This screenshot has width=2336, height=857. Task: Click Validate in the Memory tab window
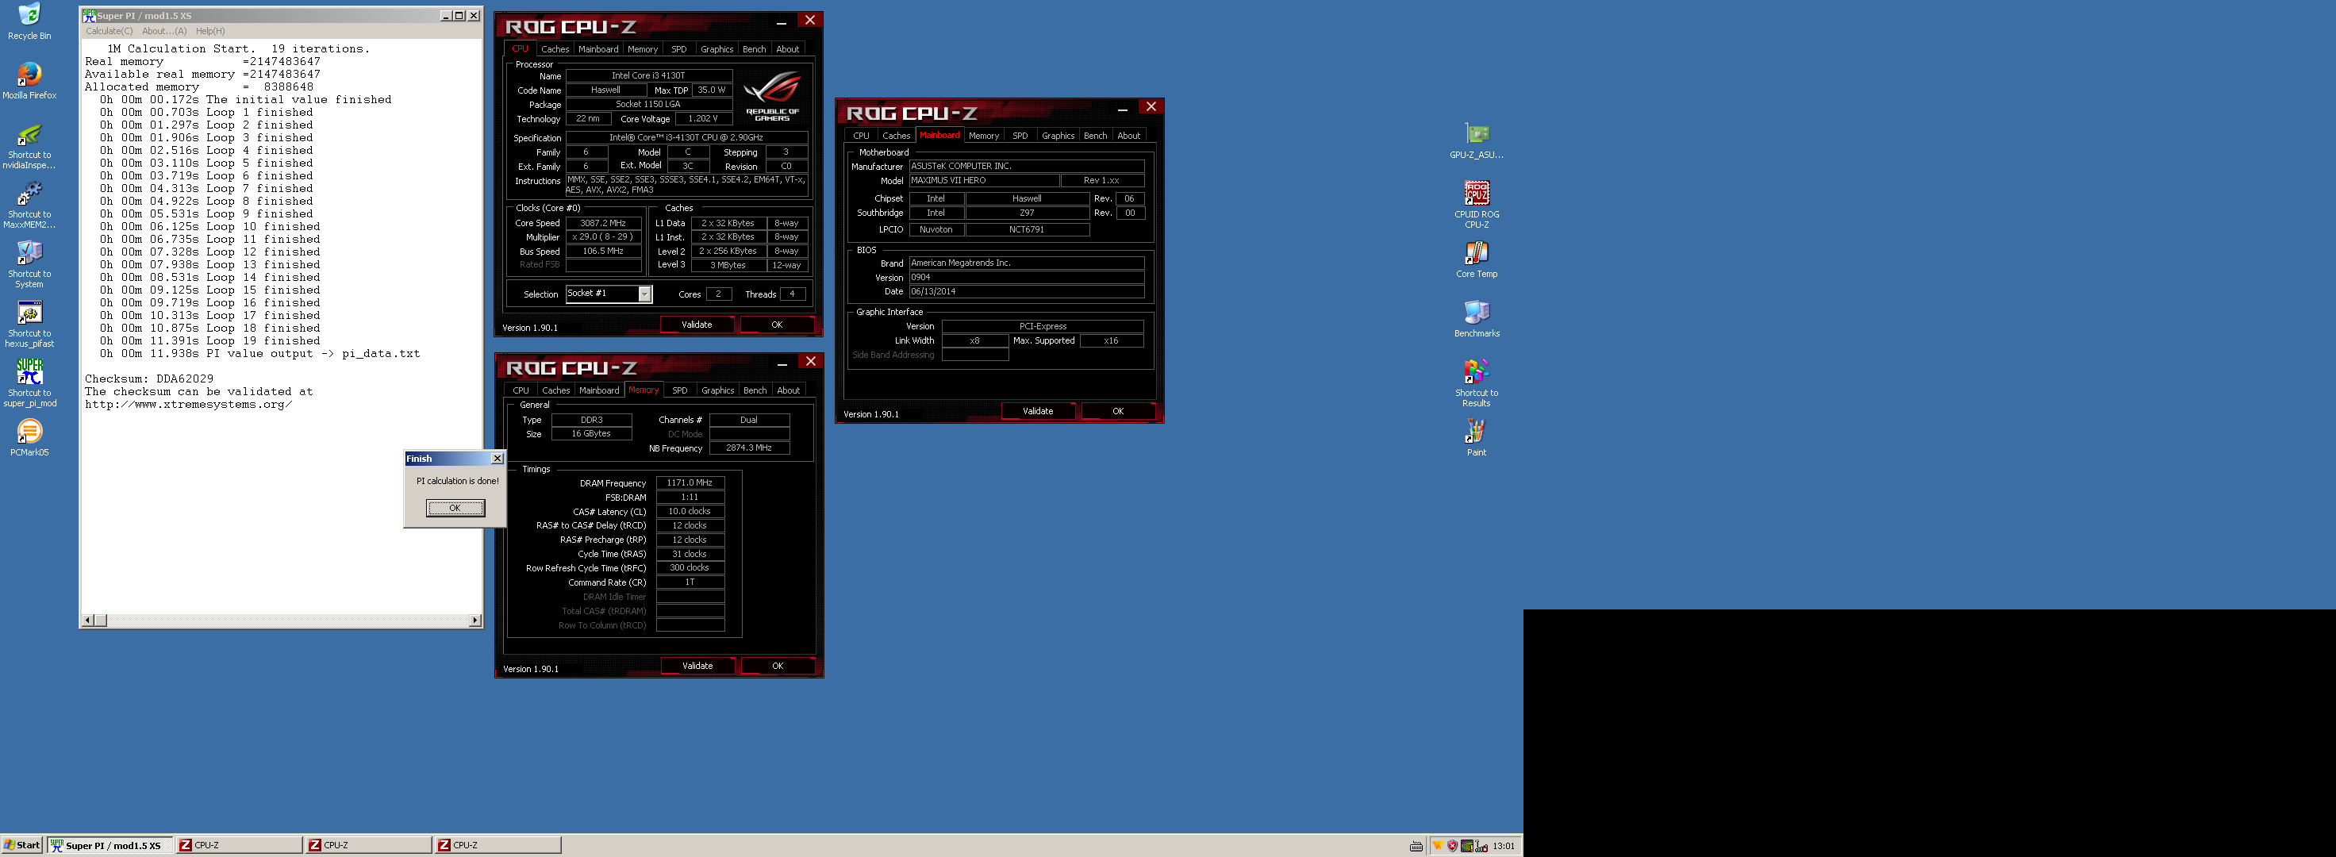pyautogui.click(x=697, y=666)
